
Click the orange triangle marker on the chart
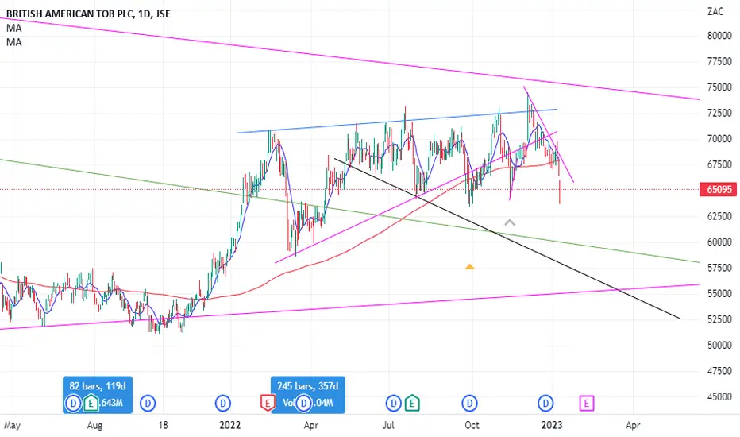coord(469,267)
